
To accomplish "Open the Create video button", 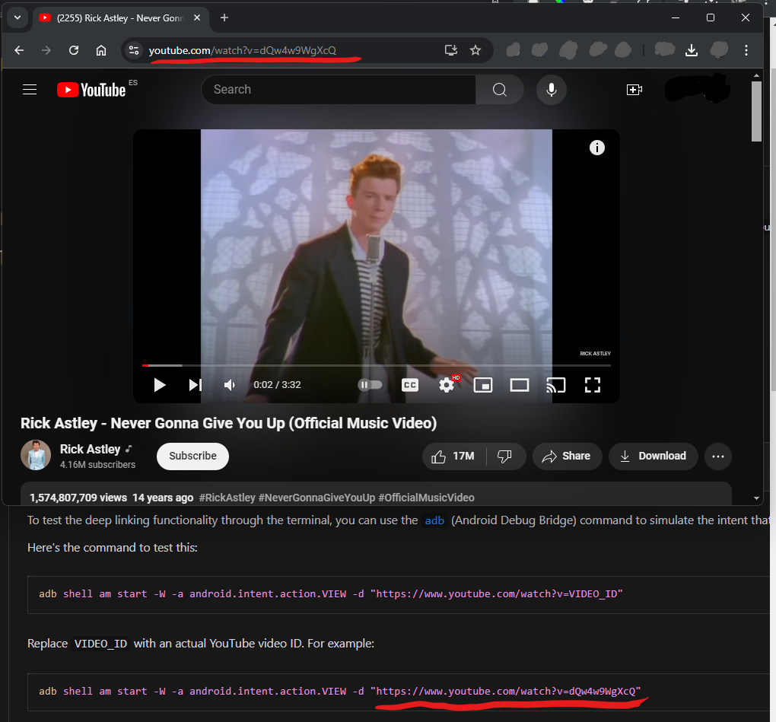I will pyautogui.click(x=634, y=90).
